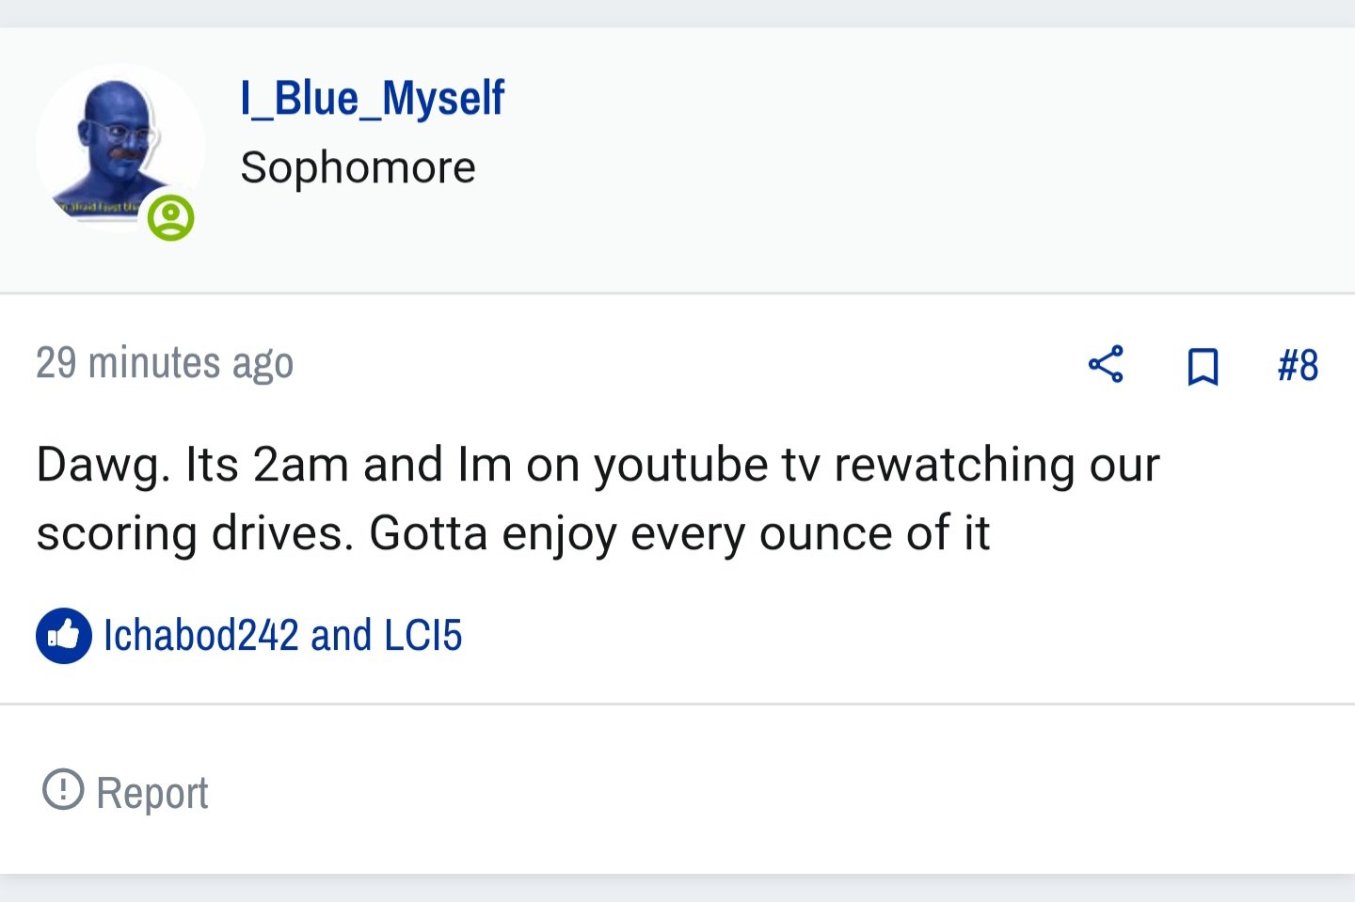Click the green online status badge
This screenshot has width=1355, height=902.
[170, 217]
